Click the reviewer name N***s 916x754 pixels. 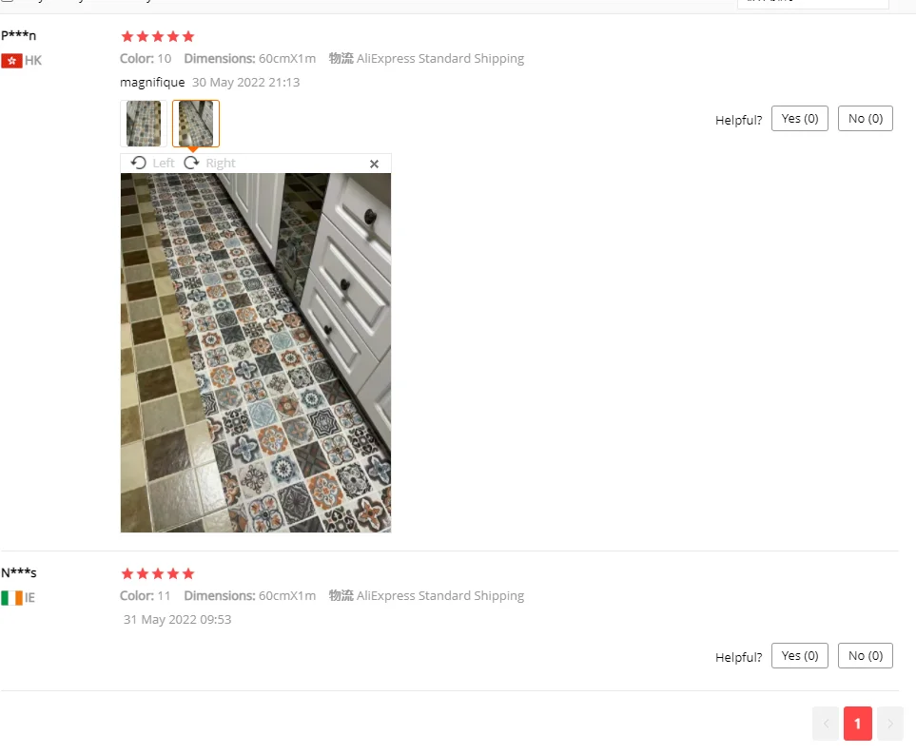pyautogui.click(x=19, y=573)
